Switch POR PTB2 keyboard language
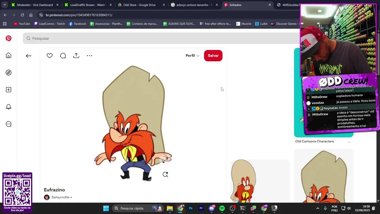This screenshot has height=214, width=380. click(x=335, y=208)
